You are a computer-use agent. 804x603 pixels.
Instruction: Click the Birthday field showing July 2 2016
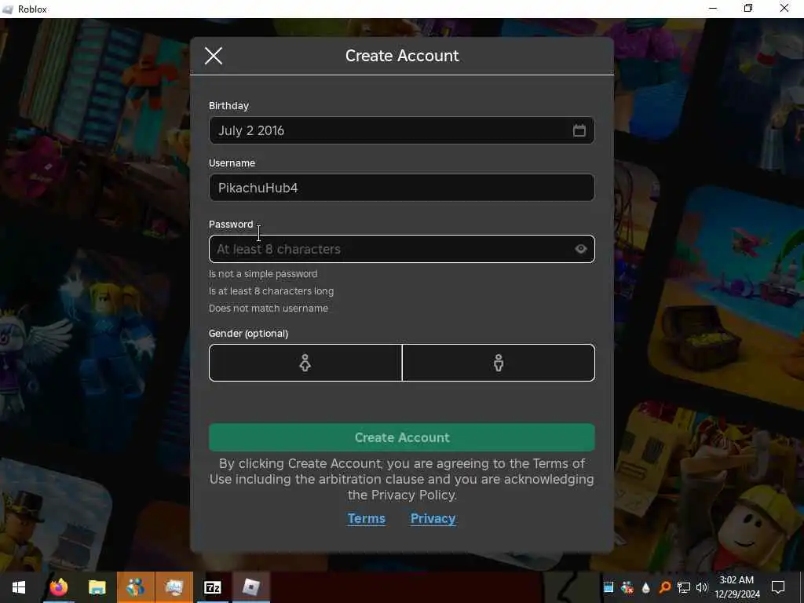[x=401, y=130]
